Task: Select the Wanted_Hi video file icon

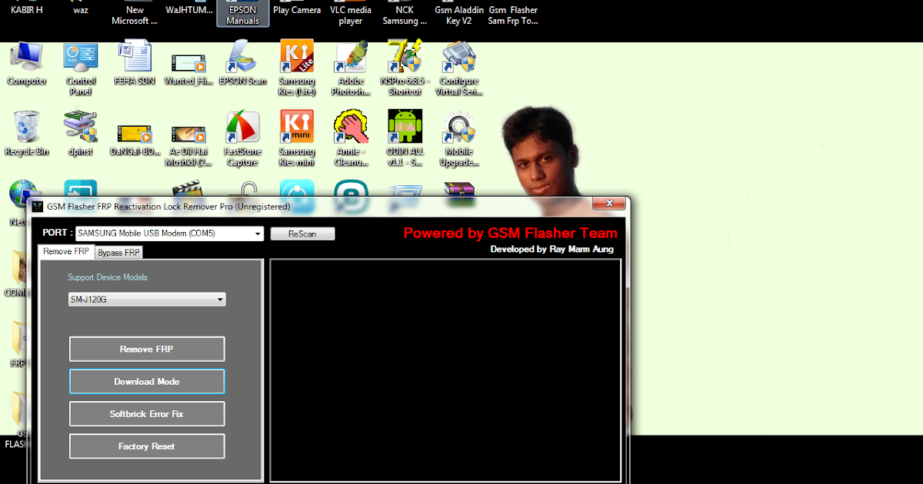Action: point(189,68)
